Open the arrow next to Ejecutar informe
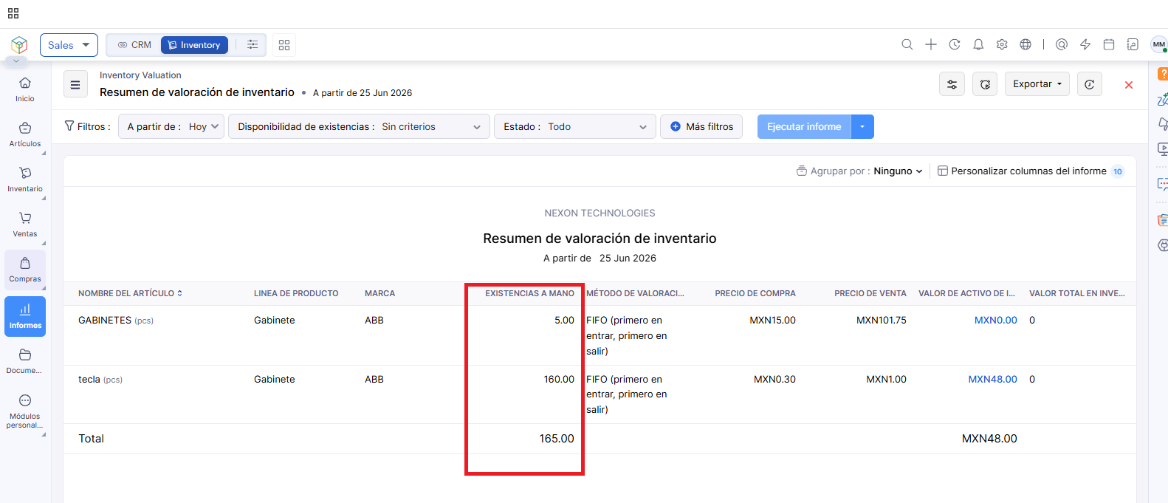This screenshot has height=503, width=1168. (x=862, y=126)
